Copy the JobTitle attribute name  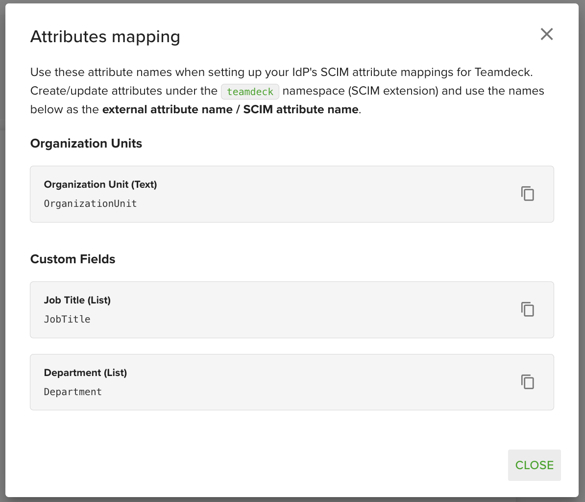(527, 309)
